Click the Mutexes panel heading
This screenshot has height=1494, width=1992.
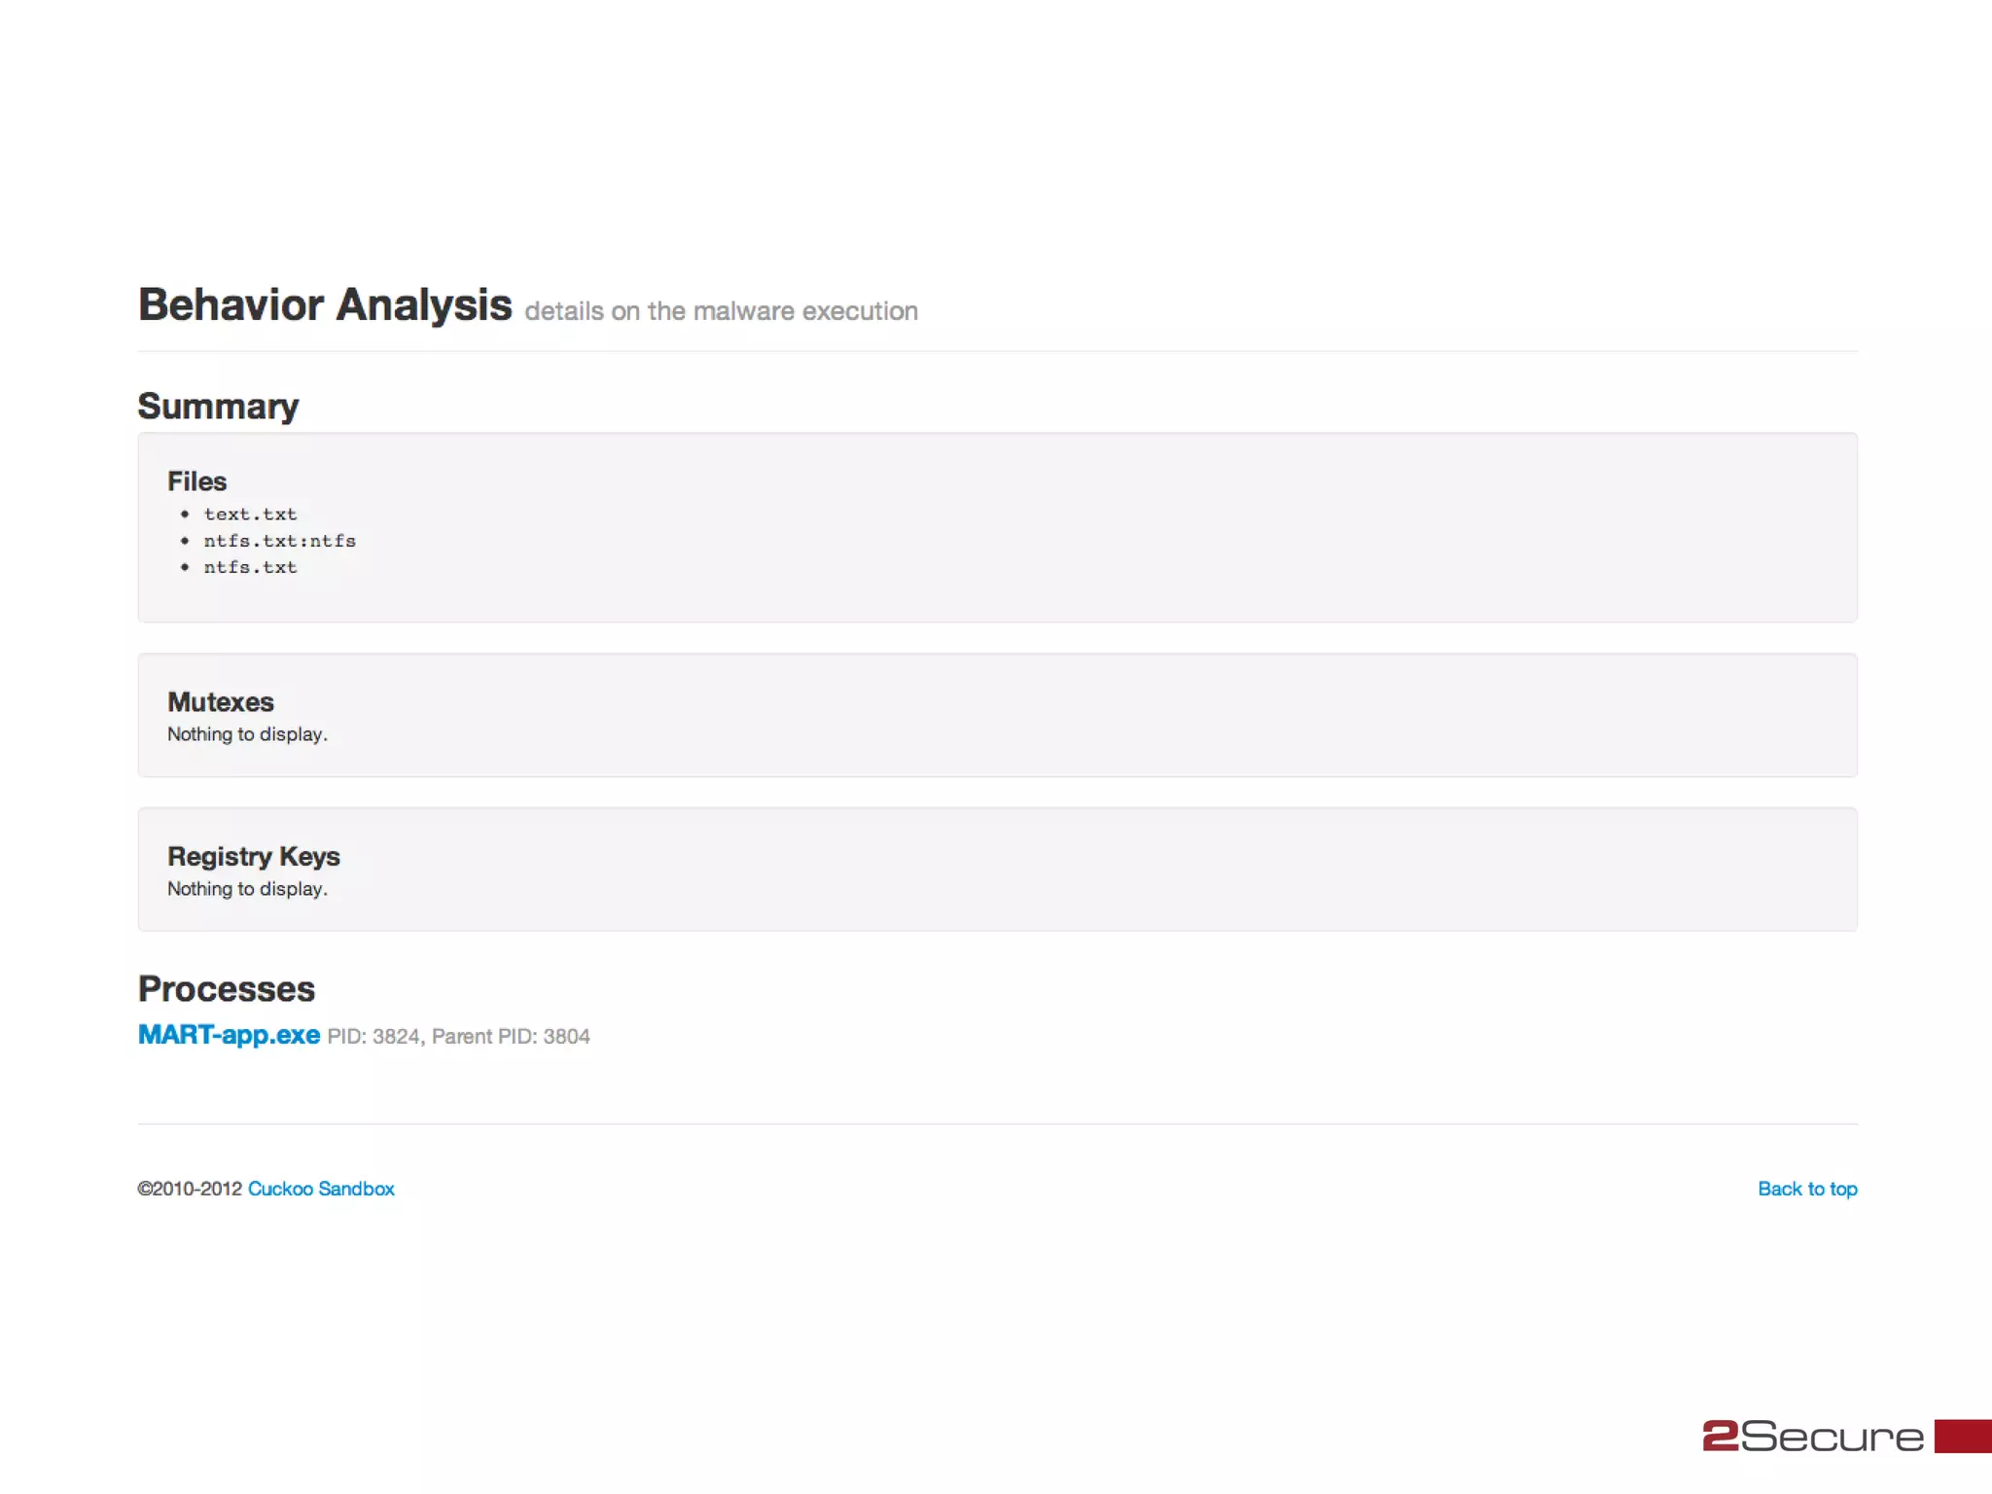tap(221, 702)
